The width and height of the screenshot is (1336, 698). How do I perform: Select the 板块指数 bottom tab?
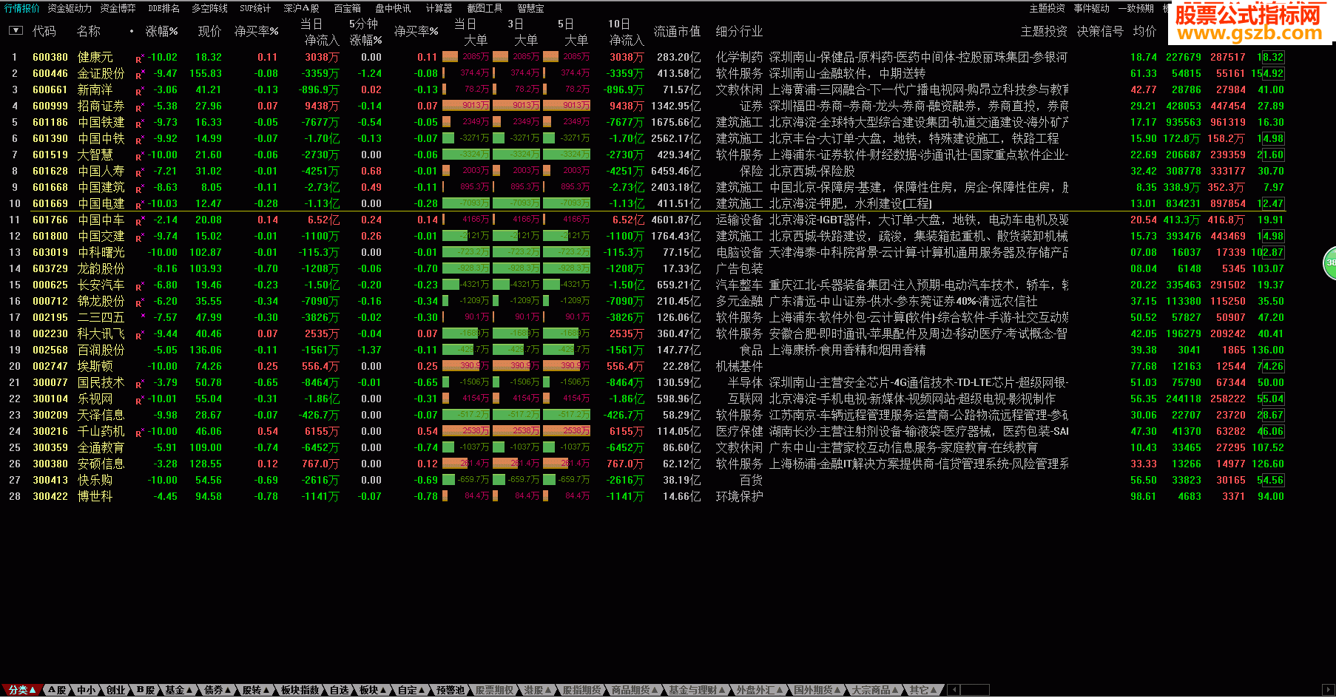[300, 690]
